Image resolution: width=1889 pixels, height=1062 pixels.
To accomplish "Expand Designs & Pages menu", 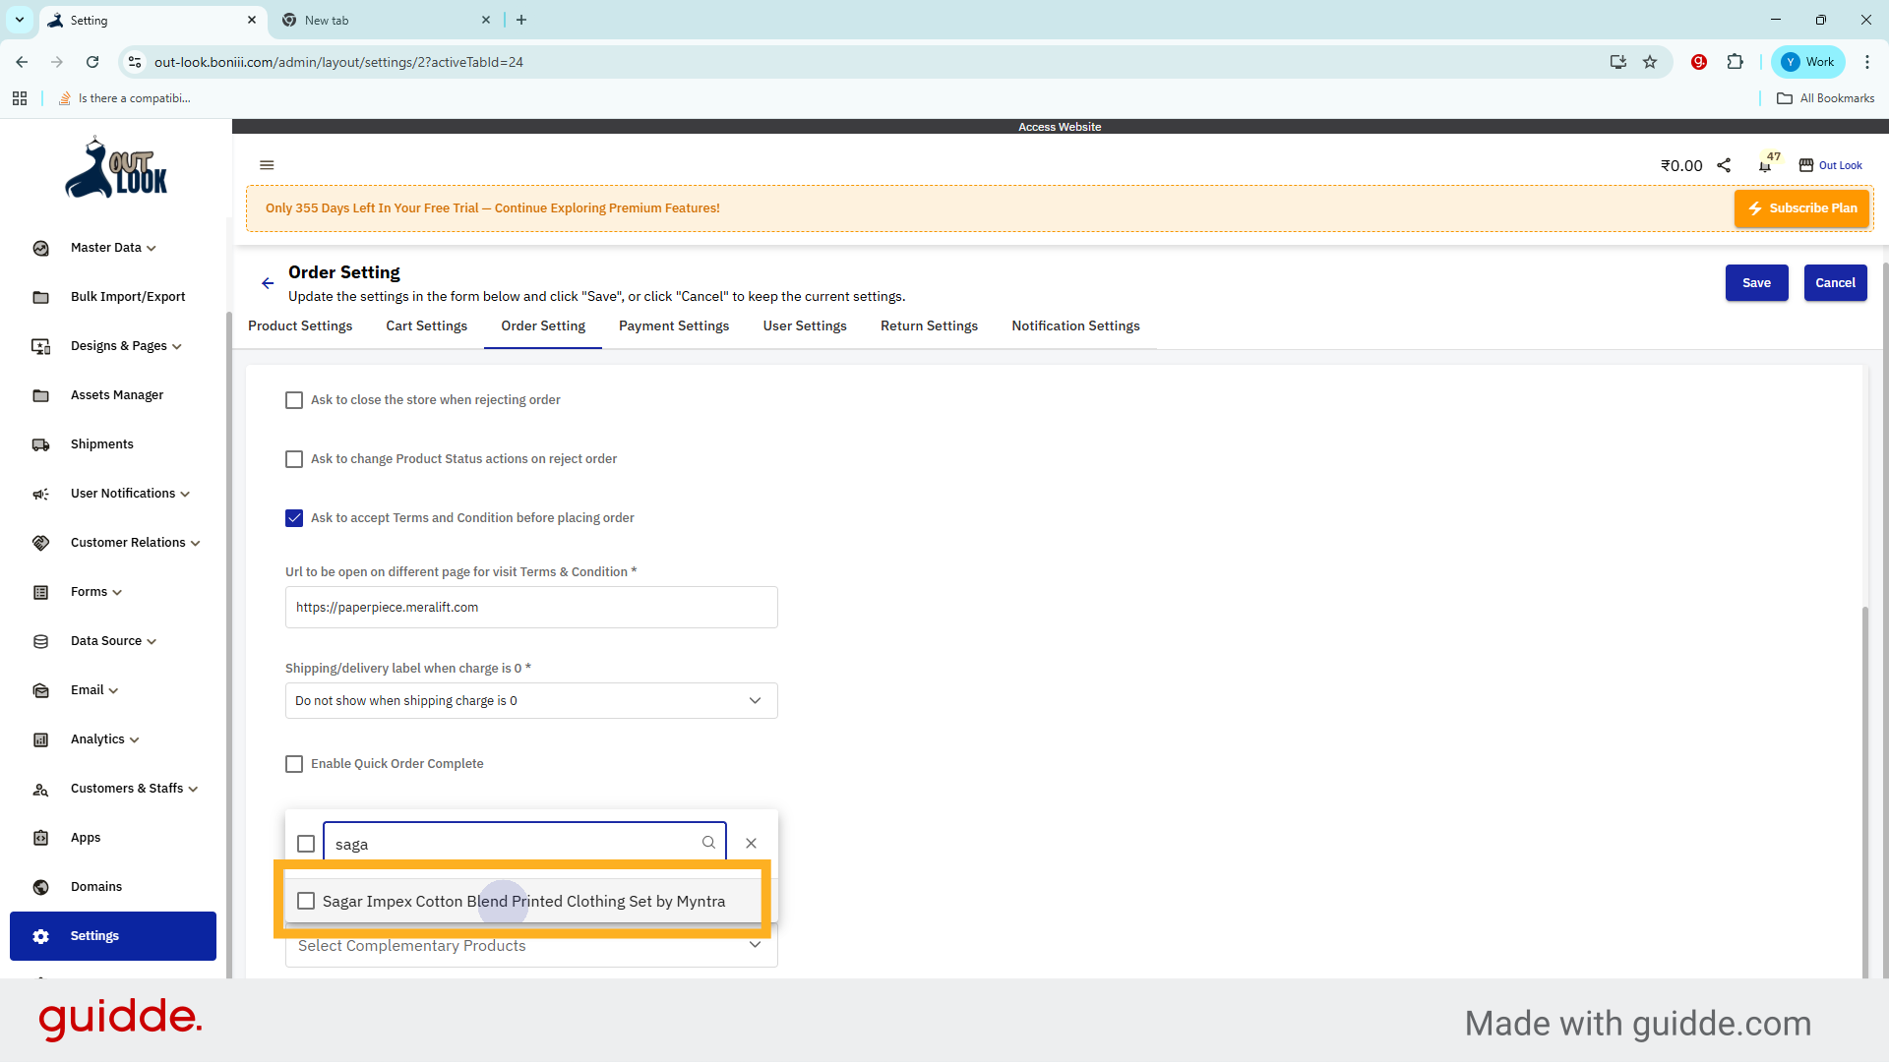I will [x=177, y=347].
